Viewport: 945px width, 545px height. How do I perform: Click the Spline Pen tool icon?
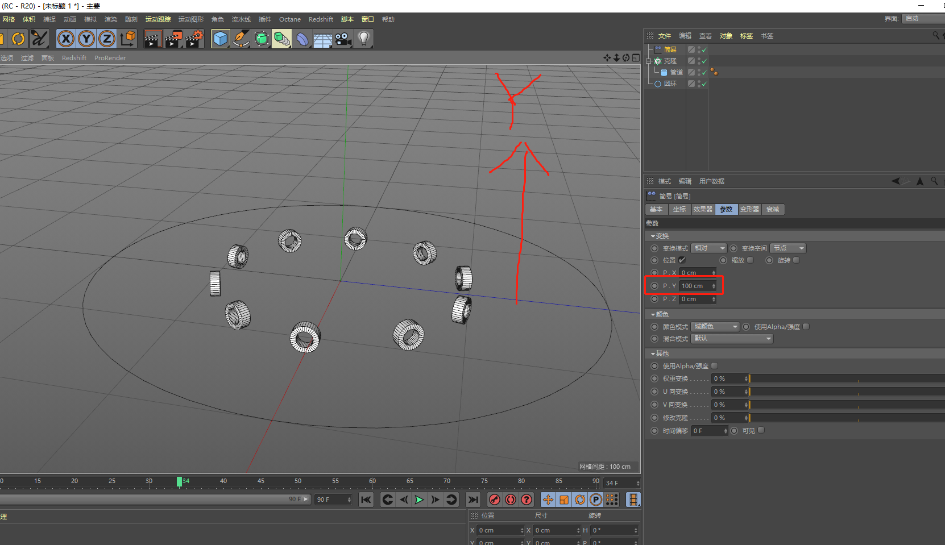[241, 39]
